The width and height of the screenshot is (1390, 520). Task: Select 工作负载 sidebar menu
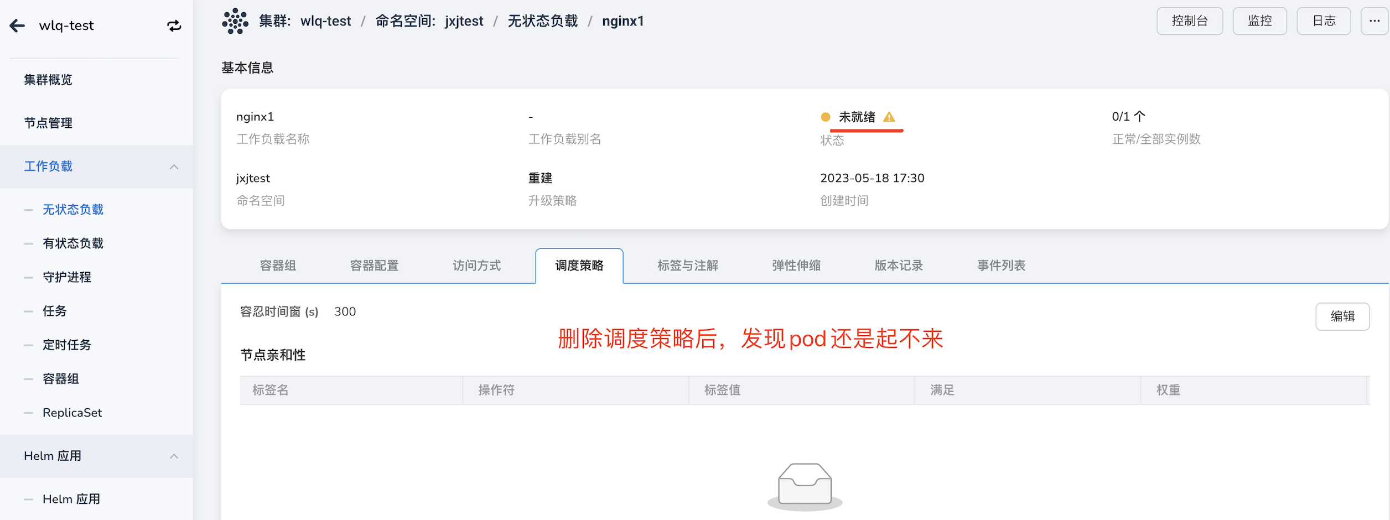point(96,167)
